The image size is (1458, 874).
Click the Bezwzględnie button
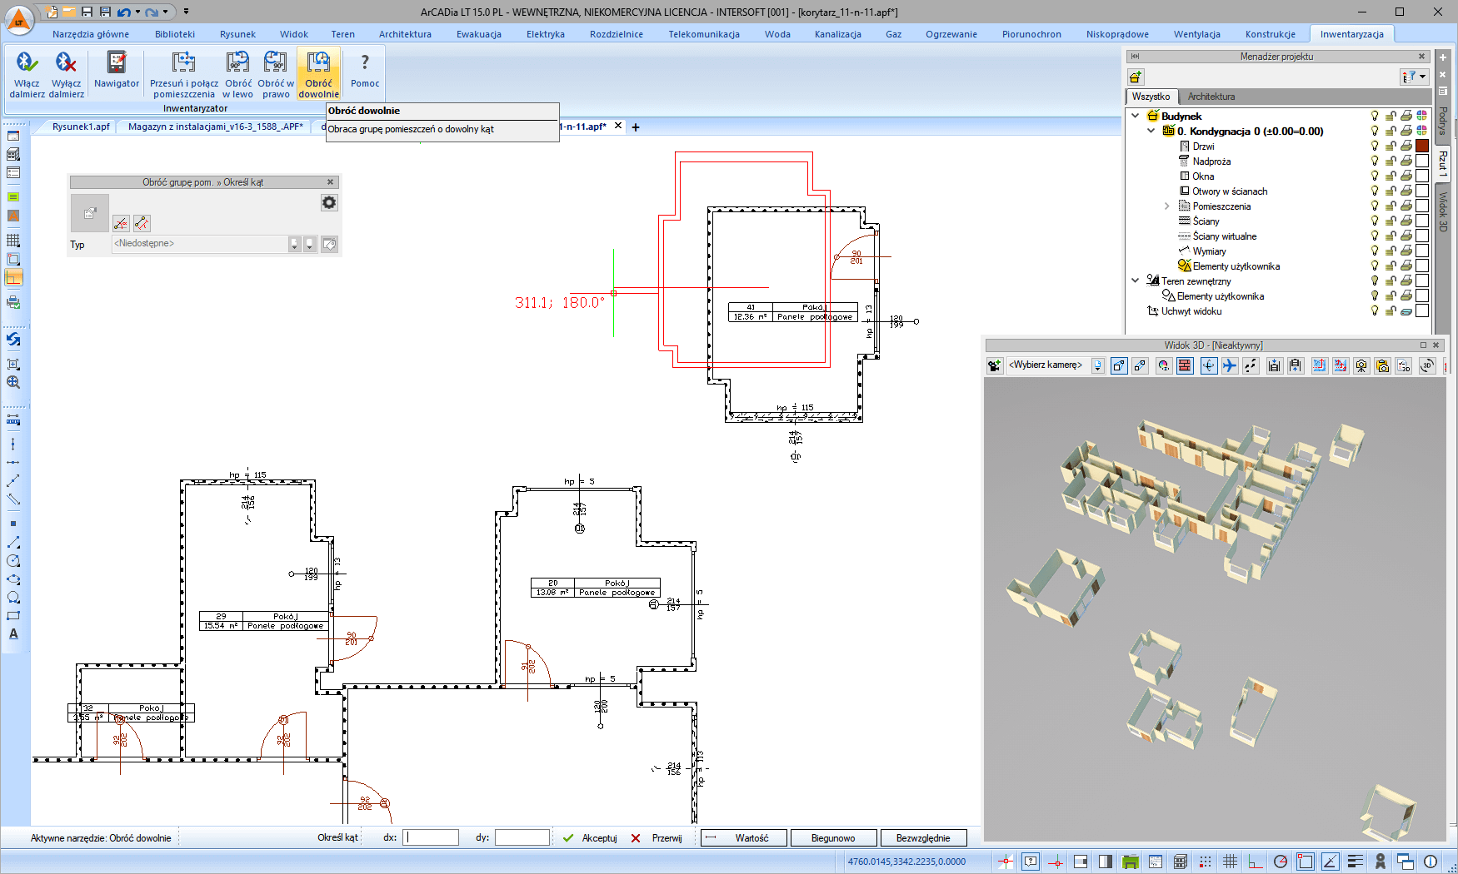[923, 838]
